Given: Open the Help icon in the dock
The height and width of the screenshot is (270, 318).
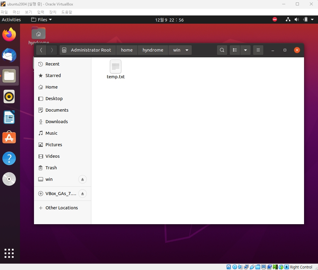Looking at the screenshot, I should click(9, 158).
